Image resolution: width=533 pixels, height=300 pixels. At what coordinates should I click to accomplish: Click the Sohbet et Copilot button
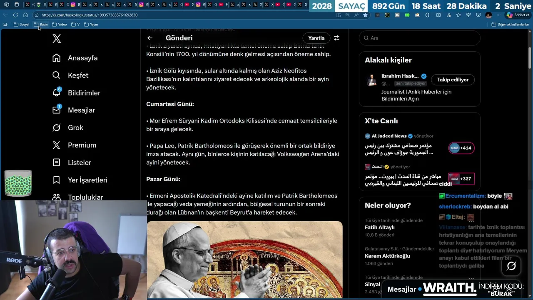coord(518,15)
